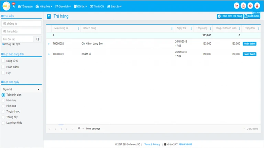Click the Xuất ra file export button
This screenshot has height=148, width=264.
252,16
